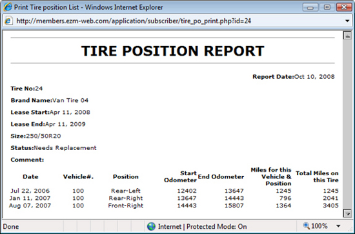Click the Total Miles on this Tire header

317,176
